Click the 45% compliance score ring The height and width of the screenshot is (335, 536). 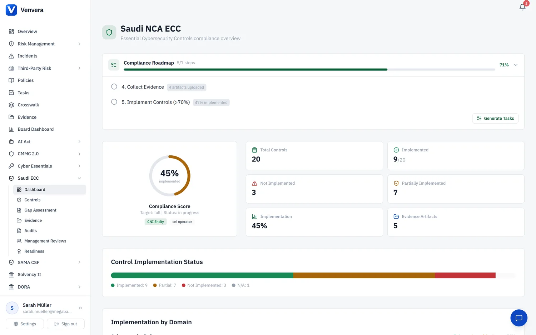170,176
